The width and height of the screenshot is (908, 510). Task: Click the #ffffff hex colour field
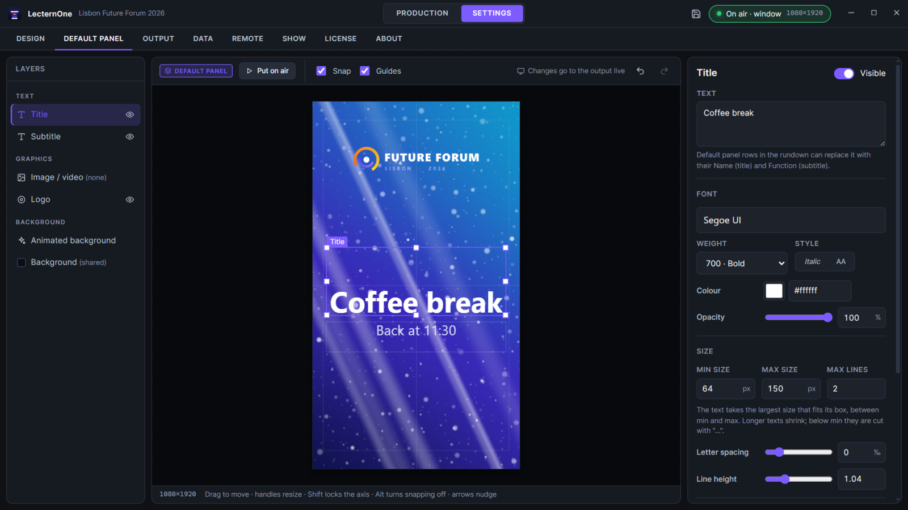click(x=820, y=291)
